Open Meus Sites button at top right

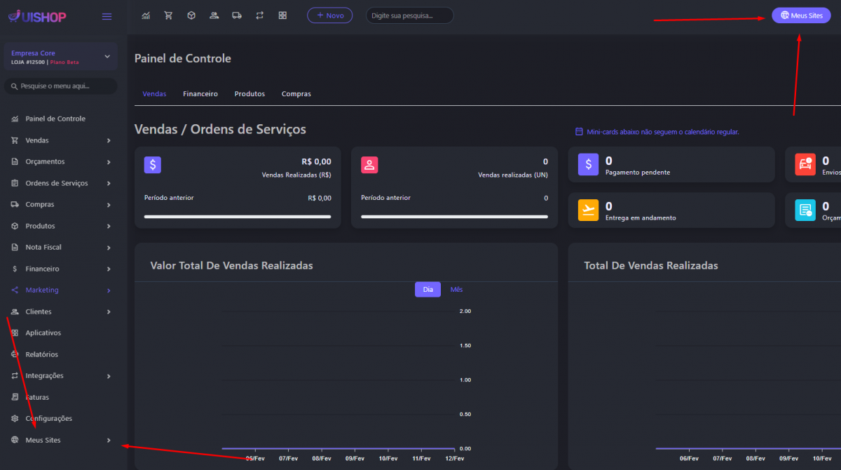(x=800, y=15)
